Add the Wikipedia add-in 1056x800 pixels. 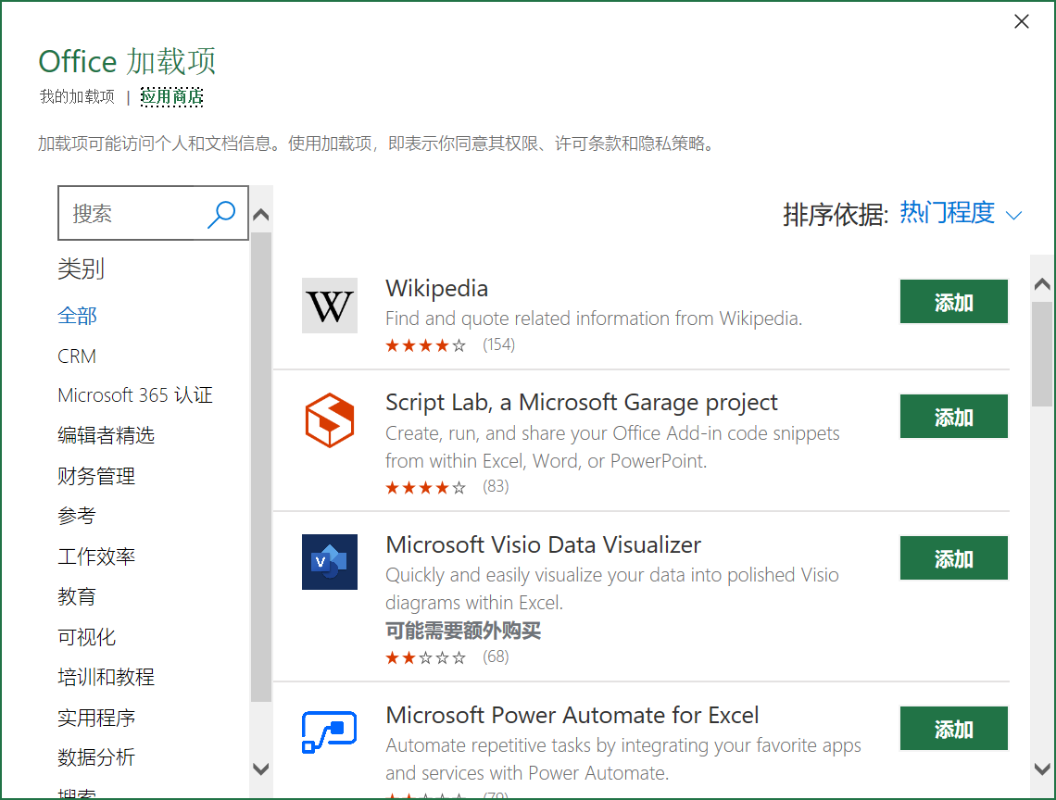[953, 301]
